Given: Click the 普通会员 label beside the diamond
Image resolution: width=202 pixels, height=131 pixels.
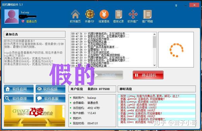Looking at the screenshot, I should [x=31, y=21].
